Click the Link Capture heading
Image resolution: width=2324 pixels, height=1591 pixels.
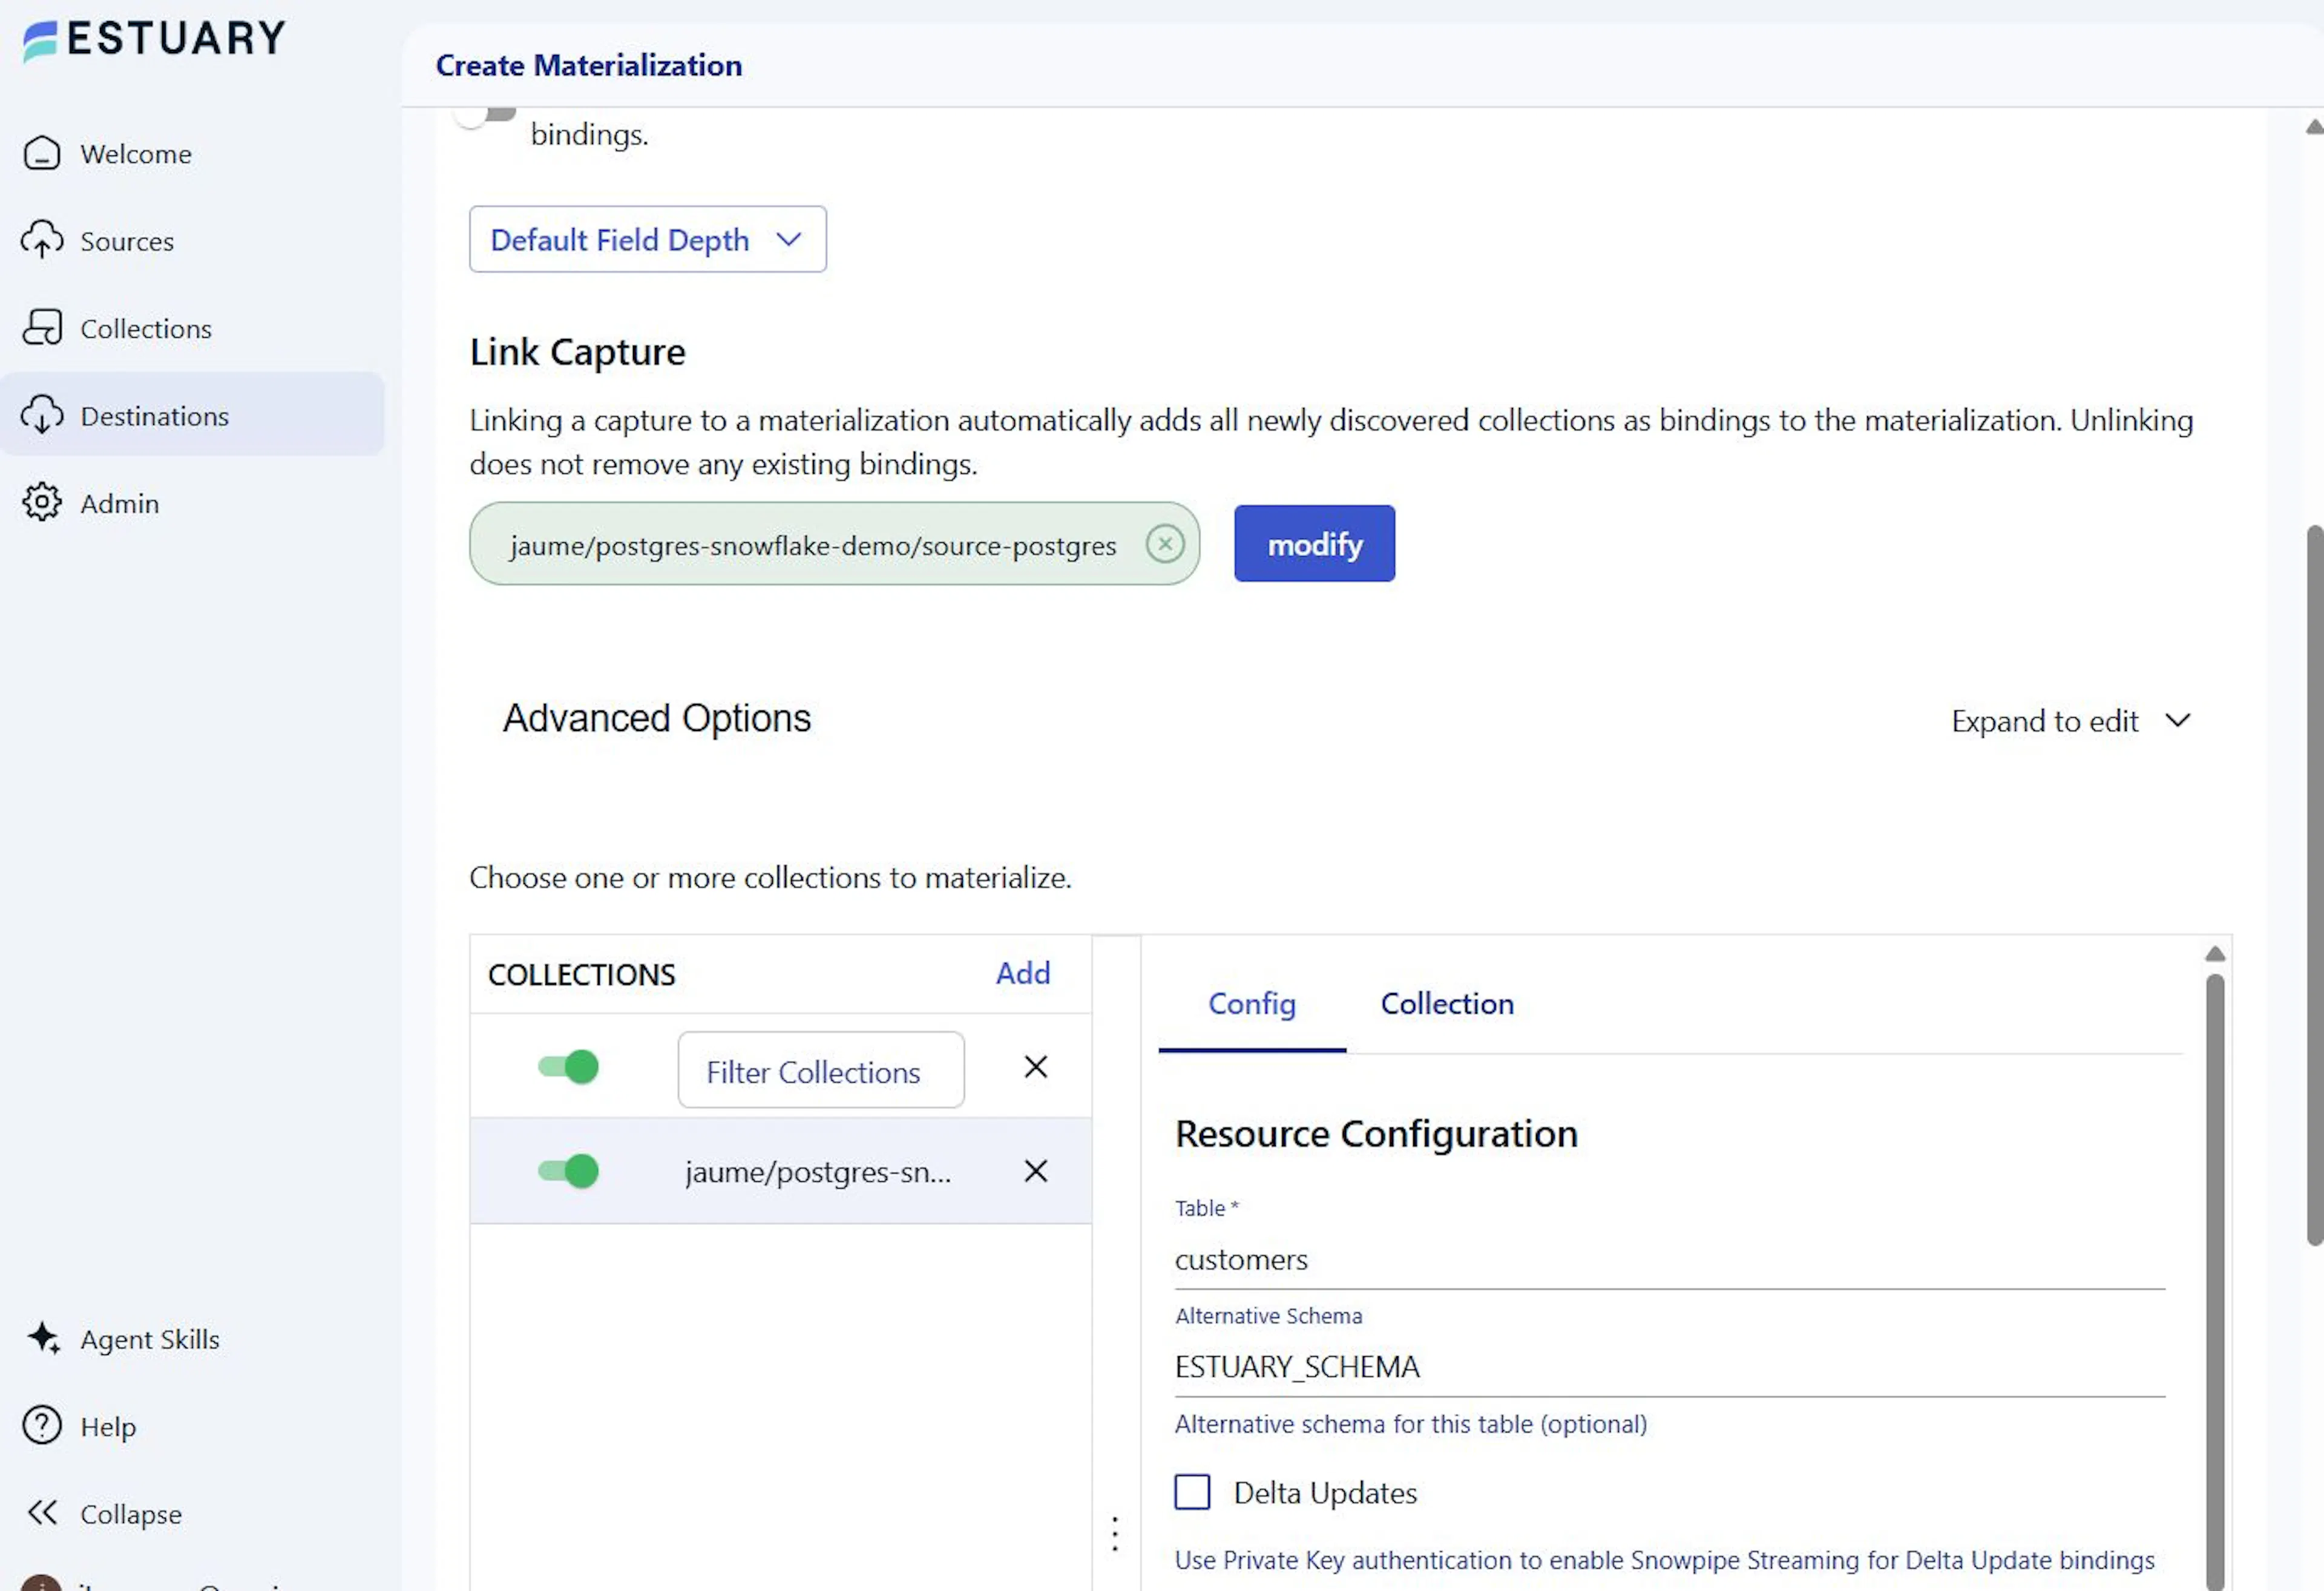click(x=578, y=352)
